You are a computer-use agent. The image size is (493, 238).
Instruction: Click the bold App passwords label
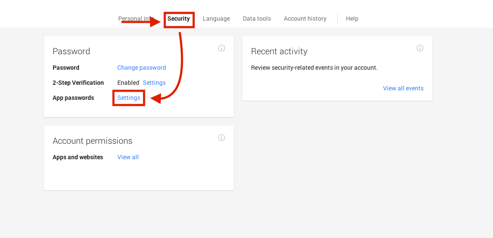[x=73, y=98]
